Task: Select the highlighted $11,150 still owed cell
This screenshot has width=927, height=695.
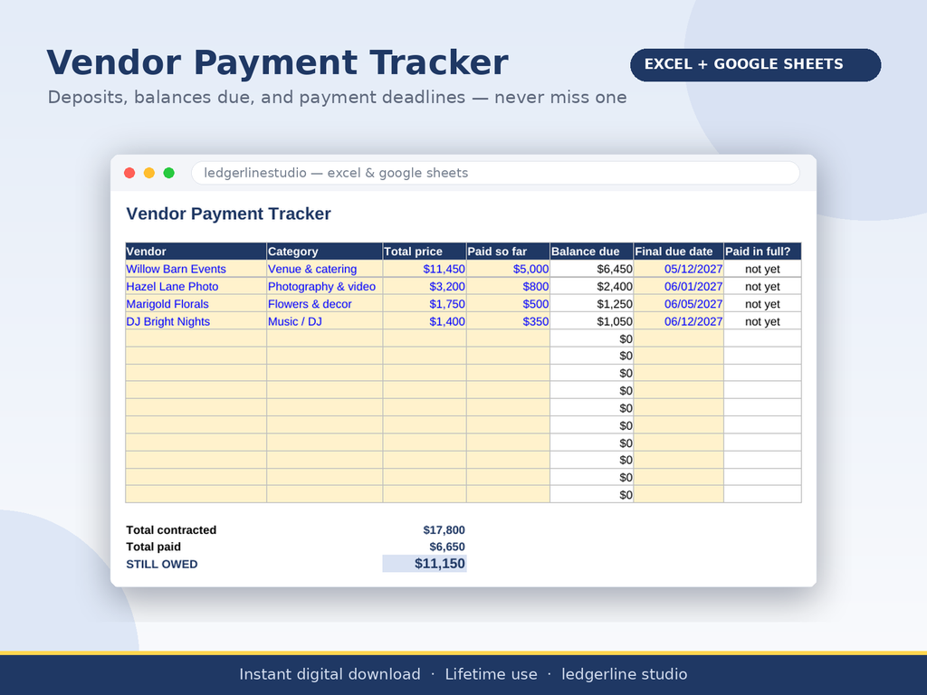Action: [x=425, y=563]
